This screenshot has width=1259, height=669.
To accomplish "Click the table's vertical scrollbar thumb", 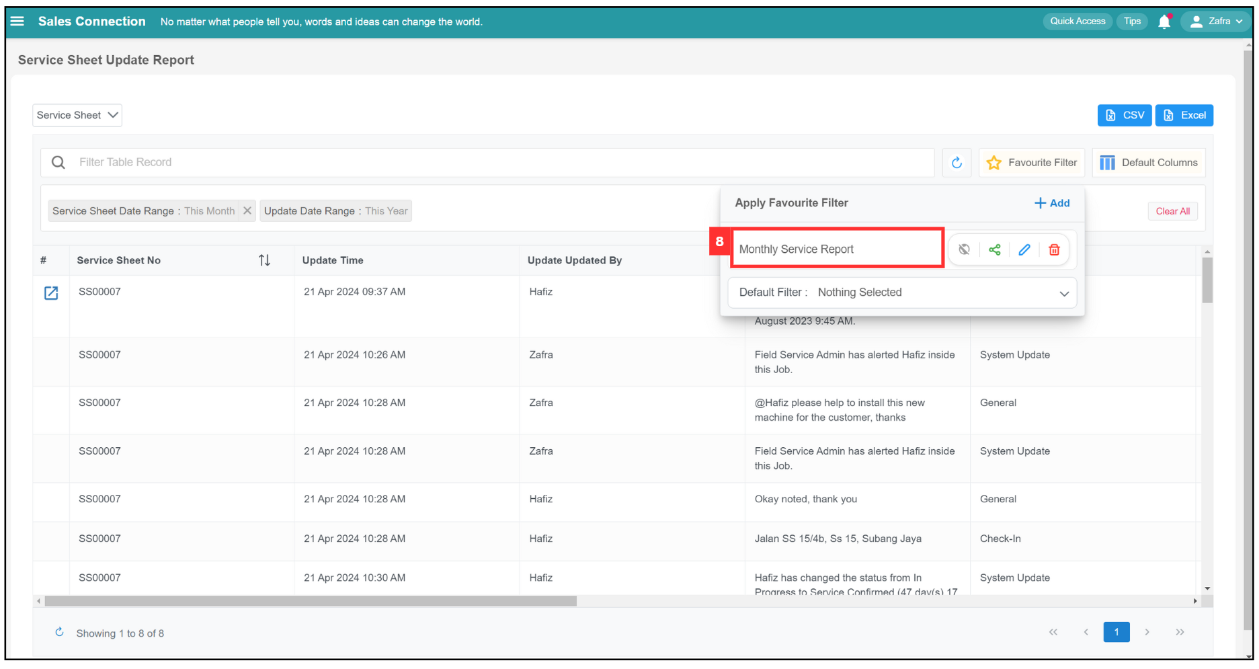I will [1207, 280].
